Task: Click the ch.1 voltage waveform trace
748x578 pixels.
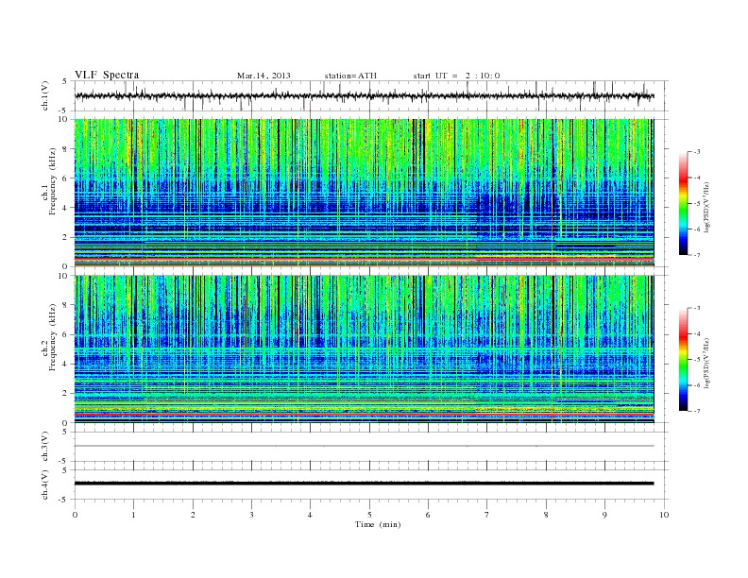Action: [364, 95]
